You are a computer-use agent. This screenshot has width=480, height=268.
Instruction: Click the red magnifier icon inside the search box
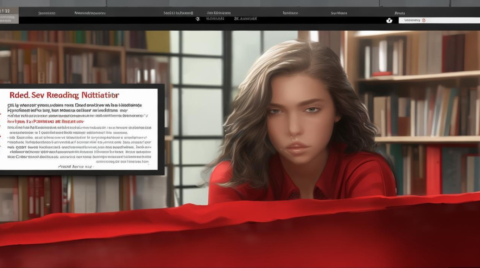[x=424, y=20]
